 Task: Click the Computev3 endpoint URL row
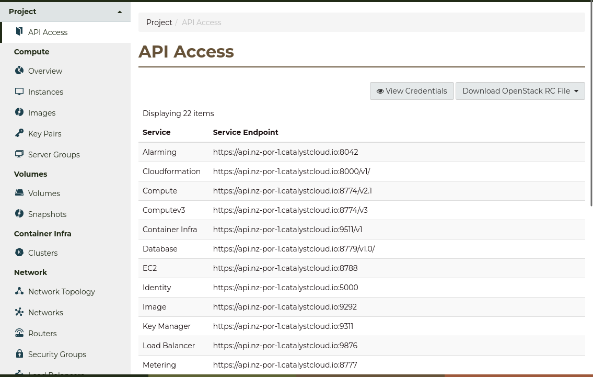(x=290, y=210)
